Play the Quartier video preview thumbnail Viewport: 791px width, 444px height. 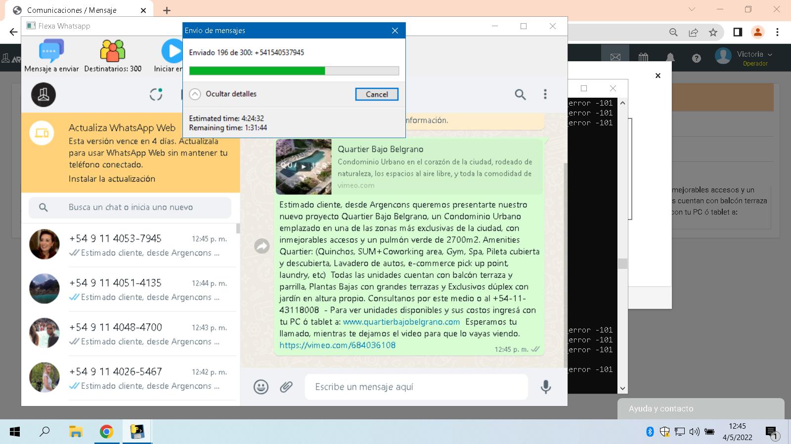(304, 167)
